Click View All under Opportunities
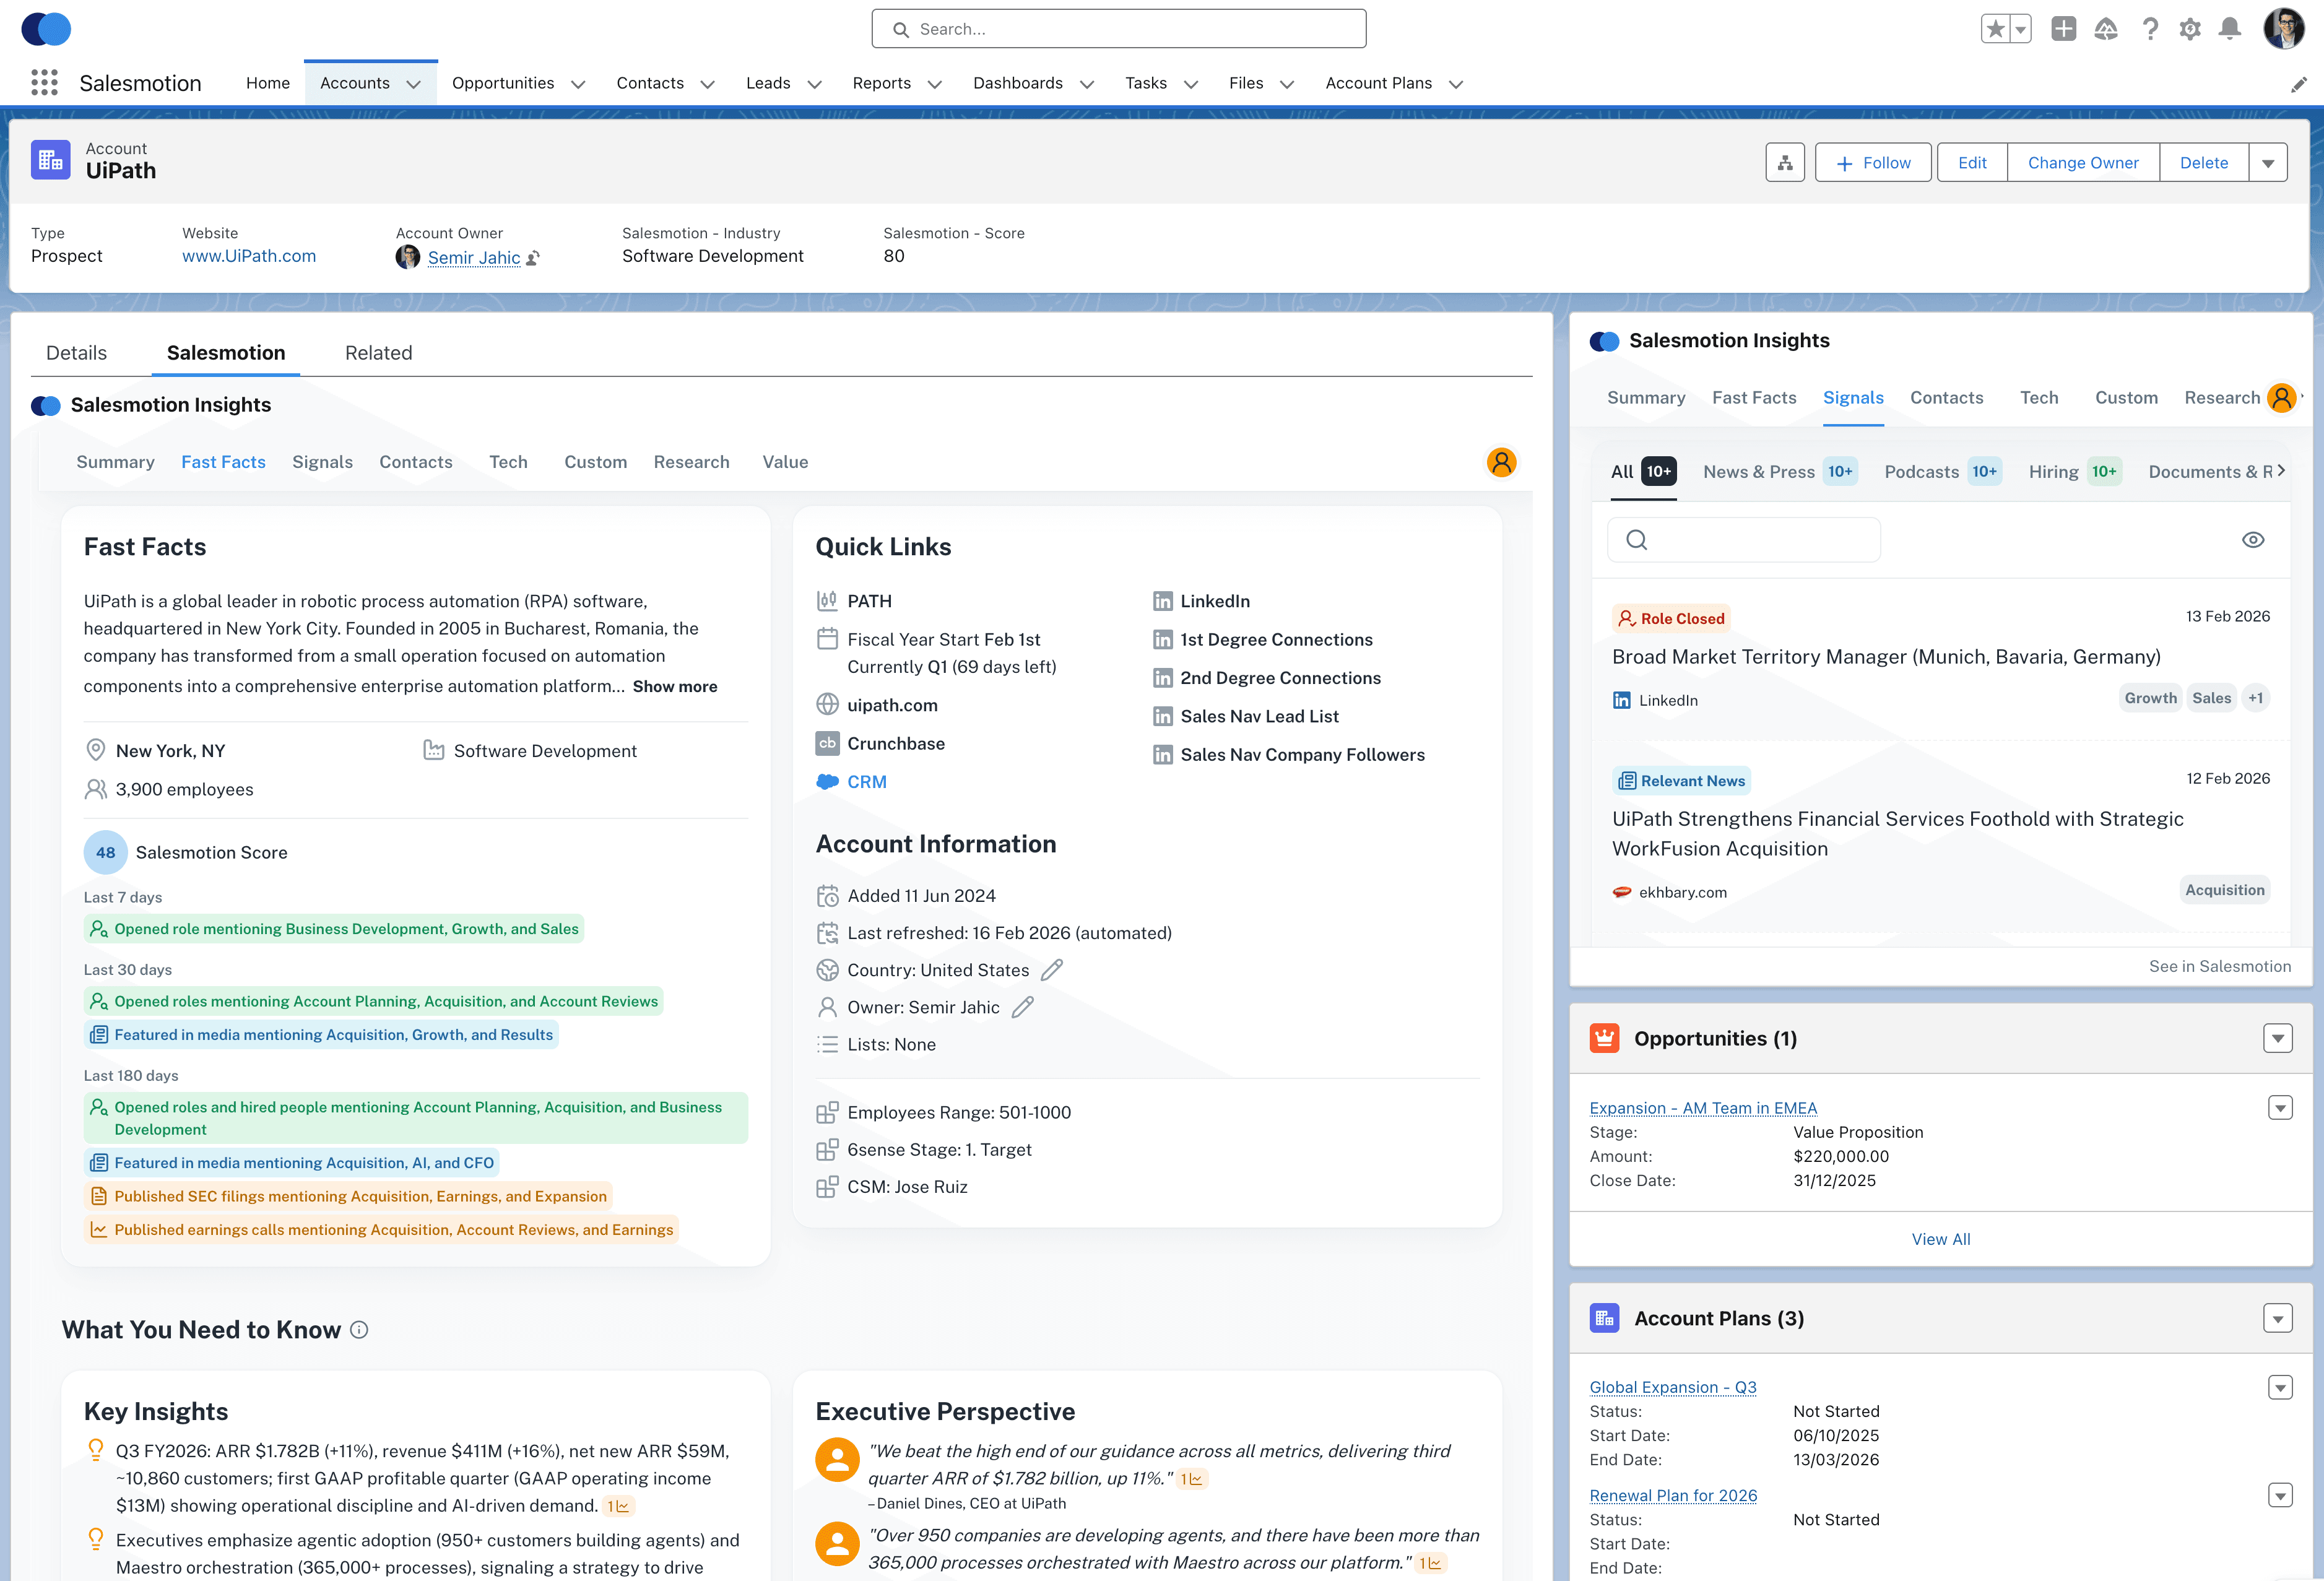 (1940, 1238)
